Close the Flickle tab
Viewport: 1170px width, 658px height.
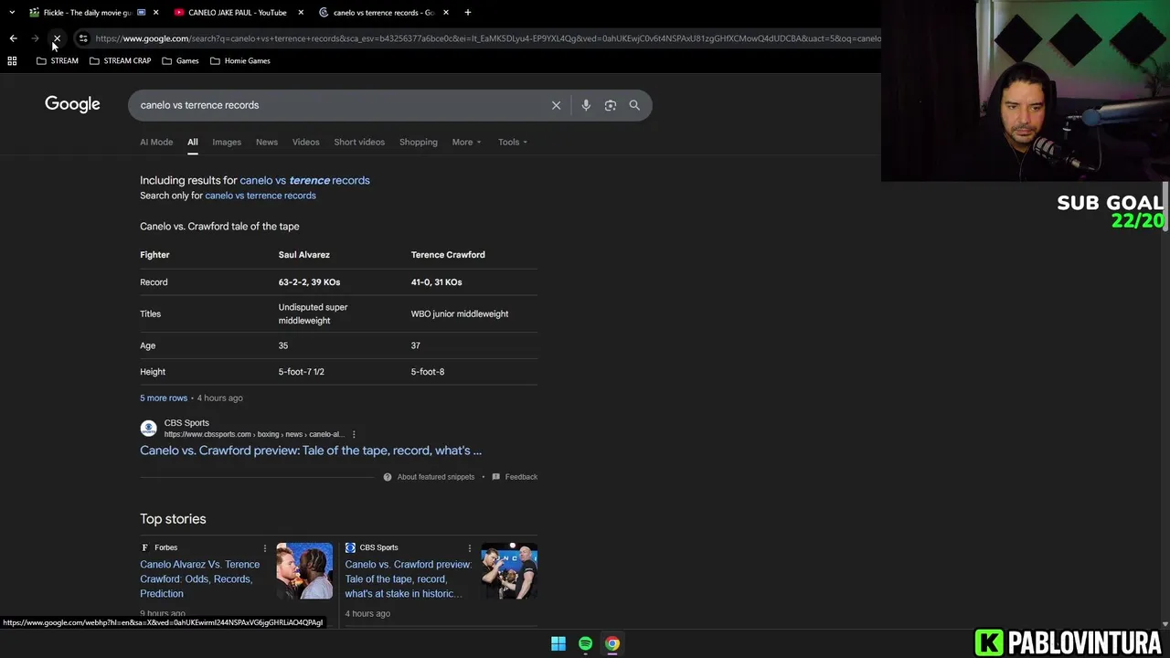[x=155, y=13]
